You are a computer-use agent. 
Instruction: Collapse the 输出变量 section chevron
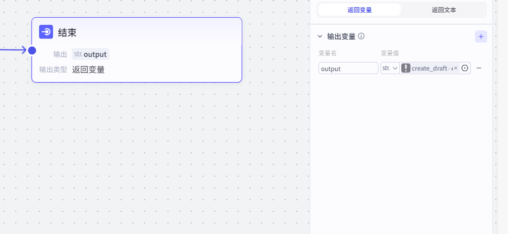pyautogui.click(x=320, y=37)
